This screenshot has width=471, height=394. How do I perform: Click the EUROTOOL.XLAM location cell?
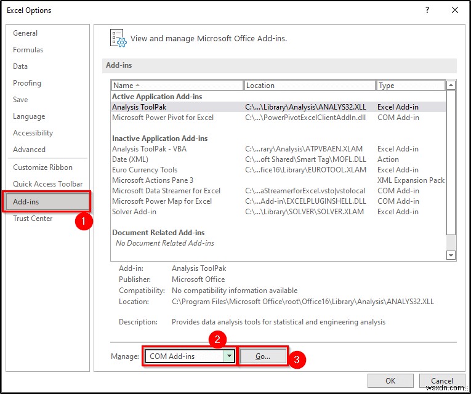click(305, 170)
